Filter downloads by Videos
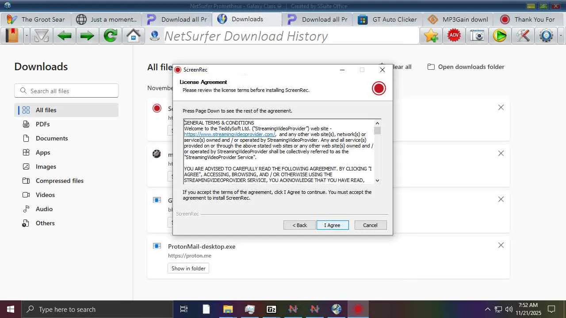 pyautogui.click(x=66, y=195)
